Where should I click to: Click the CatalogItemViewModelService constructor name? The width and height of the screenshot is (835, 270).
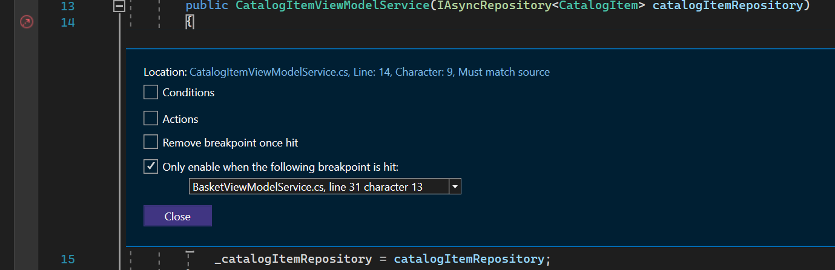(329, 6)
